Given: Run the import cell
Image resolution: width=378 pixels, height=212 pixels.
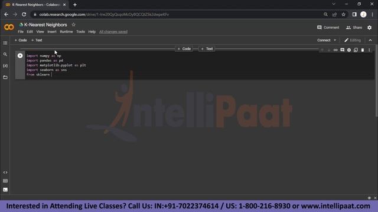Looking at the screenshot, I should 20,55.
